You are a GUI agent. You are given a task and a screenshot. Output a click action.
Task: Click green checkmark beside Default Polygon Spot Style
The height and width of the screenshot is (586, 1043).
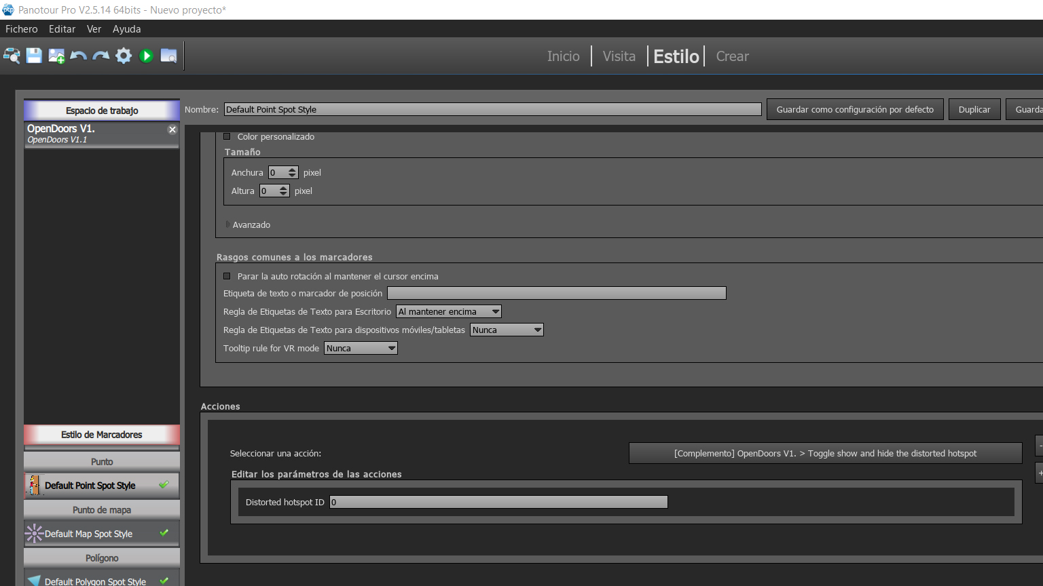pyautogui.click(x=164, y=581)
